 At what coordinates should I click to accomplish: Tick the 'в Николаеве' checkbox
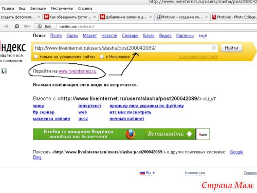click(x=102, y=57)
